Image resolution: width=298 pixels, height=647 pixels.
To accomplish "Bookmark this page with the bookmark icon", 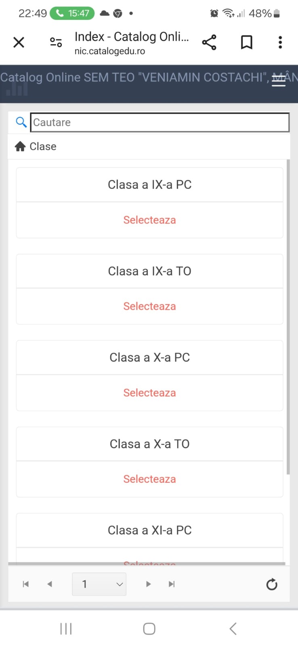I will 246,42.
